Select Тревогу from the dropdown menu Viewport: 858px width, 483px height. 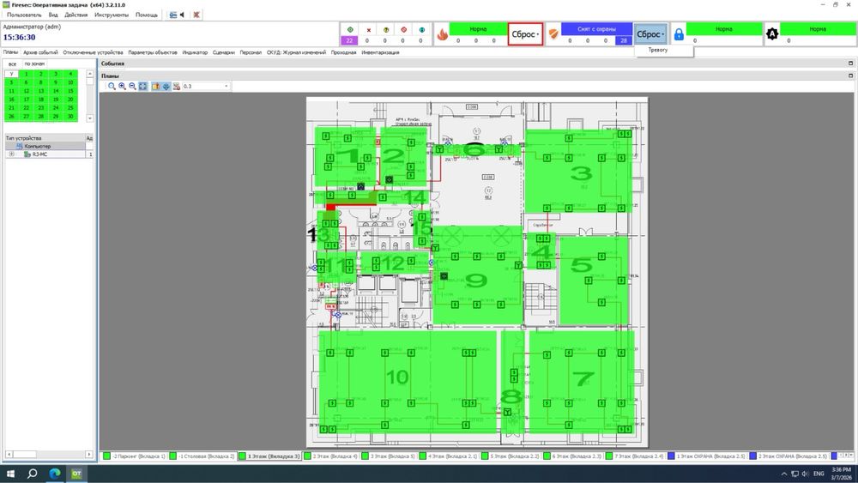(658, 50)
